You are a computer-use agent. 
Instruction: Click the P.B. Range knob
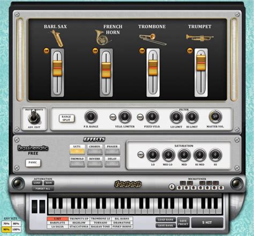(91, 116)
